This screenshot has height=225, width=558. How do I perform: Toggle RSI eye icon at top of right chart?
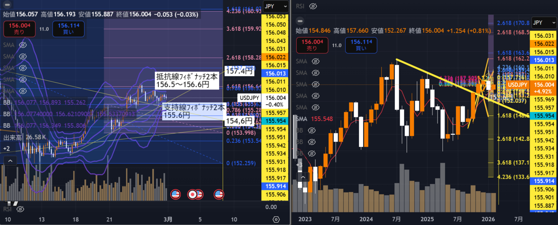[313, 7]
